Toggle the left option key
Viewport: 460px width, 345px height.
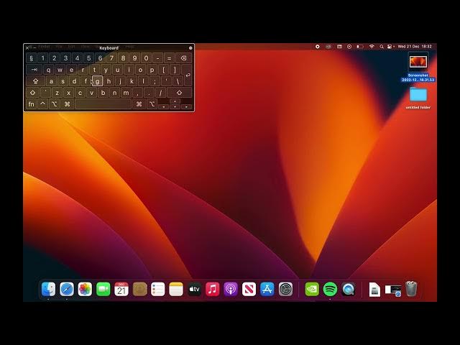(x=55, y=103)
